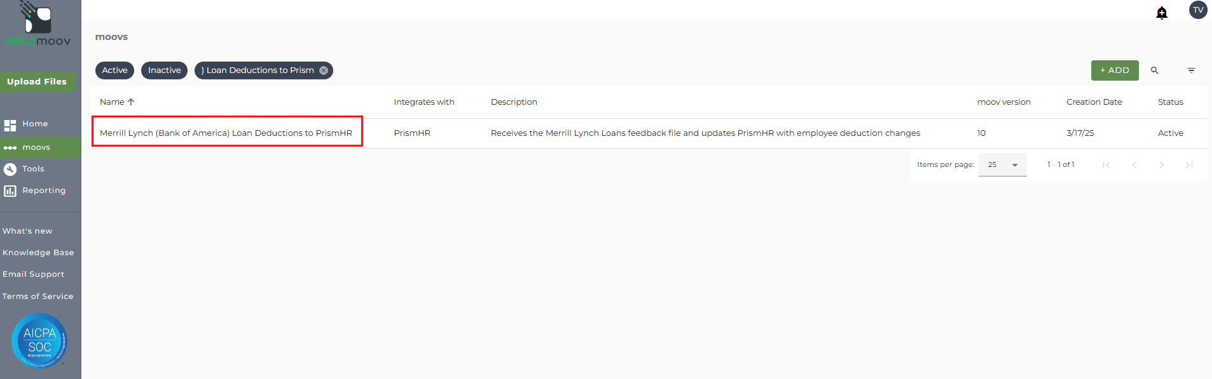Click Email Support link
The height and width of the screenshot is (379, 1212).
33,274
